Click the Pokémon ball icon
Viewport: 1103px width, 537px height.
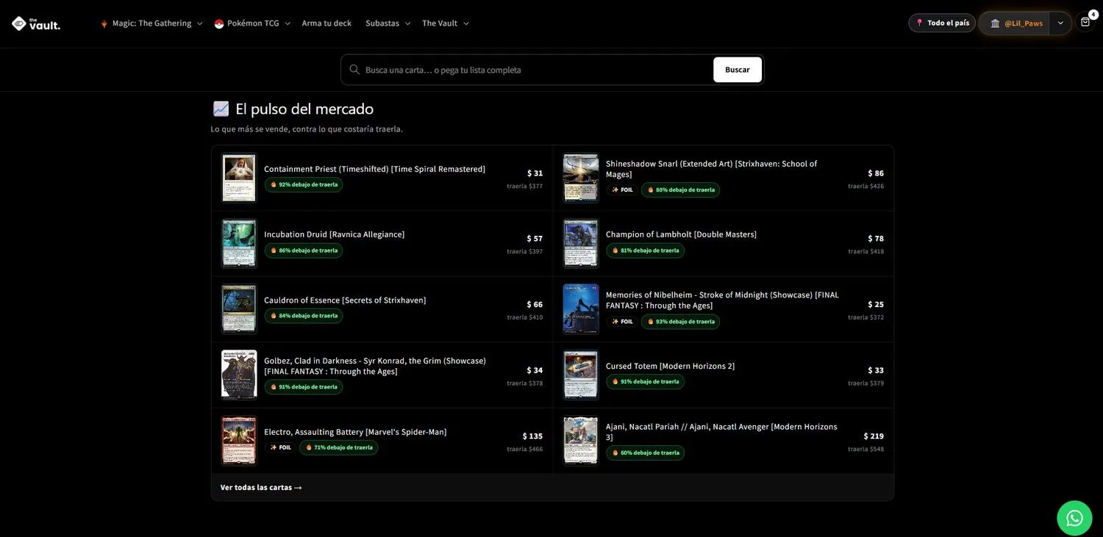pyautogui.click(x=219, y=24)
